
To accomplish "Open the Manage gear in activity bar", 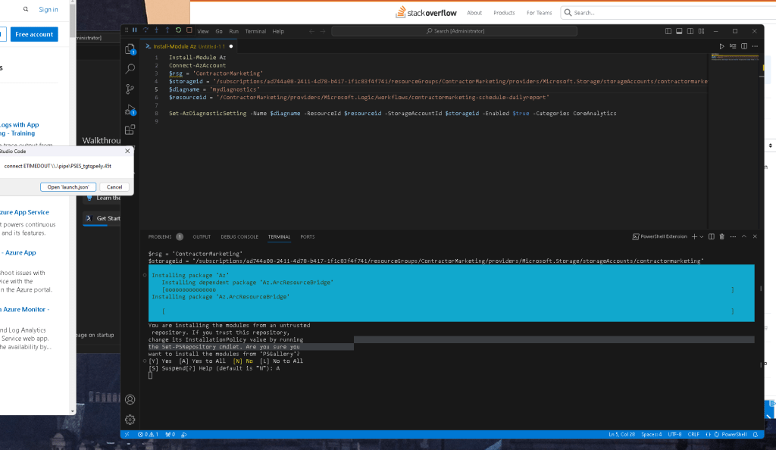I will 130,420.
